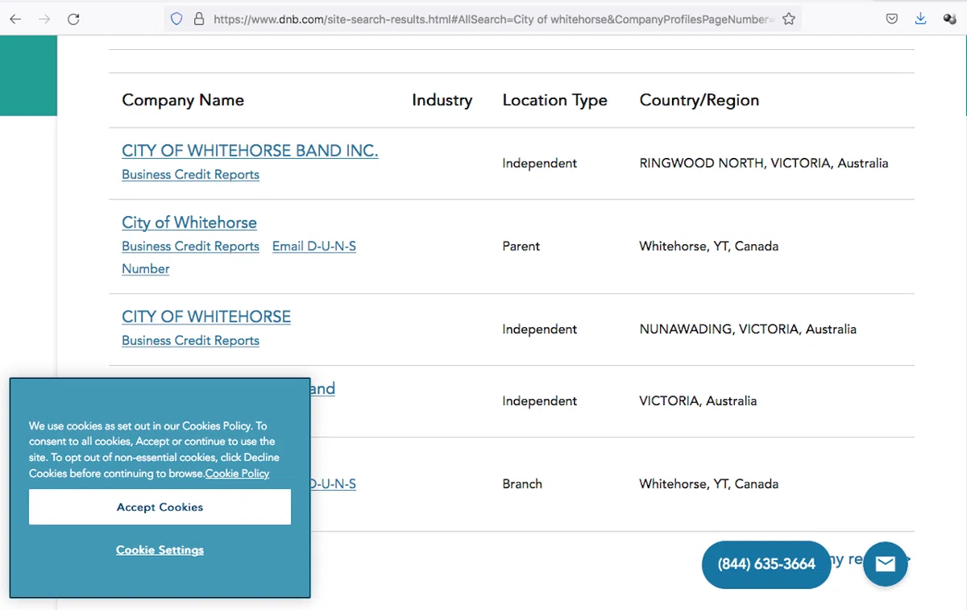Click the browser back arrow

[x=15, y=19]
